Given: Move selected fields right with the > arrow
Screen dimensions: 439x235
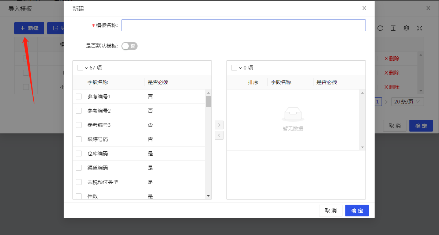Looking at the screenshot, I should click(x=219, y=125).
